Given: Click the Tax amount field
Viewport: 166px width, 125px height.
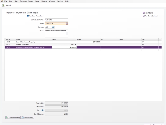Looking at the screenshot, I should (57, 110).
